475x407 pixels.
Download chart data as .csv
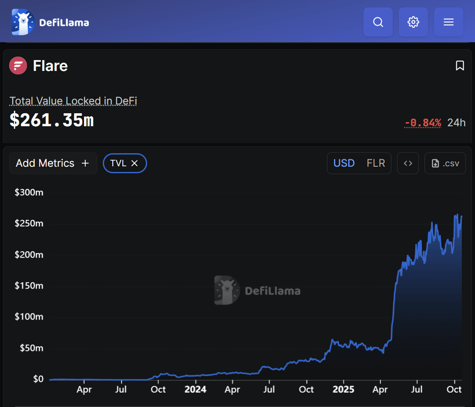tap(445, 163)
